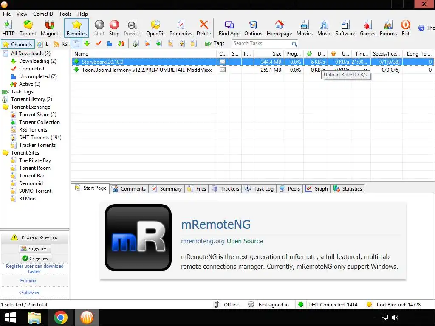
Task: Open the Statistics tab
Action: pyautogui.click(x=348, y=189)
